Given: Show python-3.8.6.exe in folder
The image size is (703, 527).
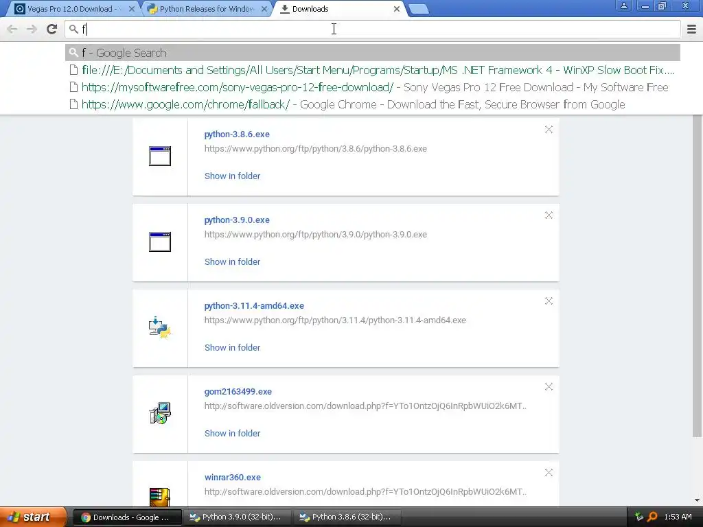Looking at the screenshot, I should (x=232, y=176).
